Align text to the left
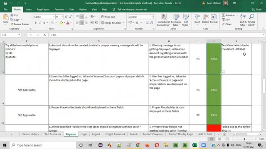Image resolution: width=266 pixels, height=149 pixels. [78, 23]
